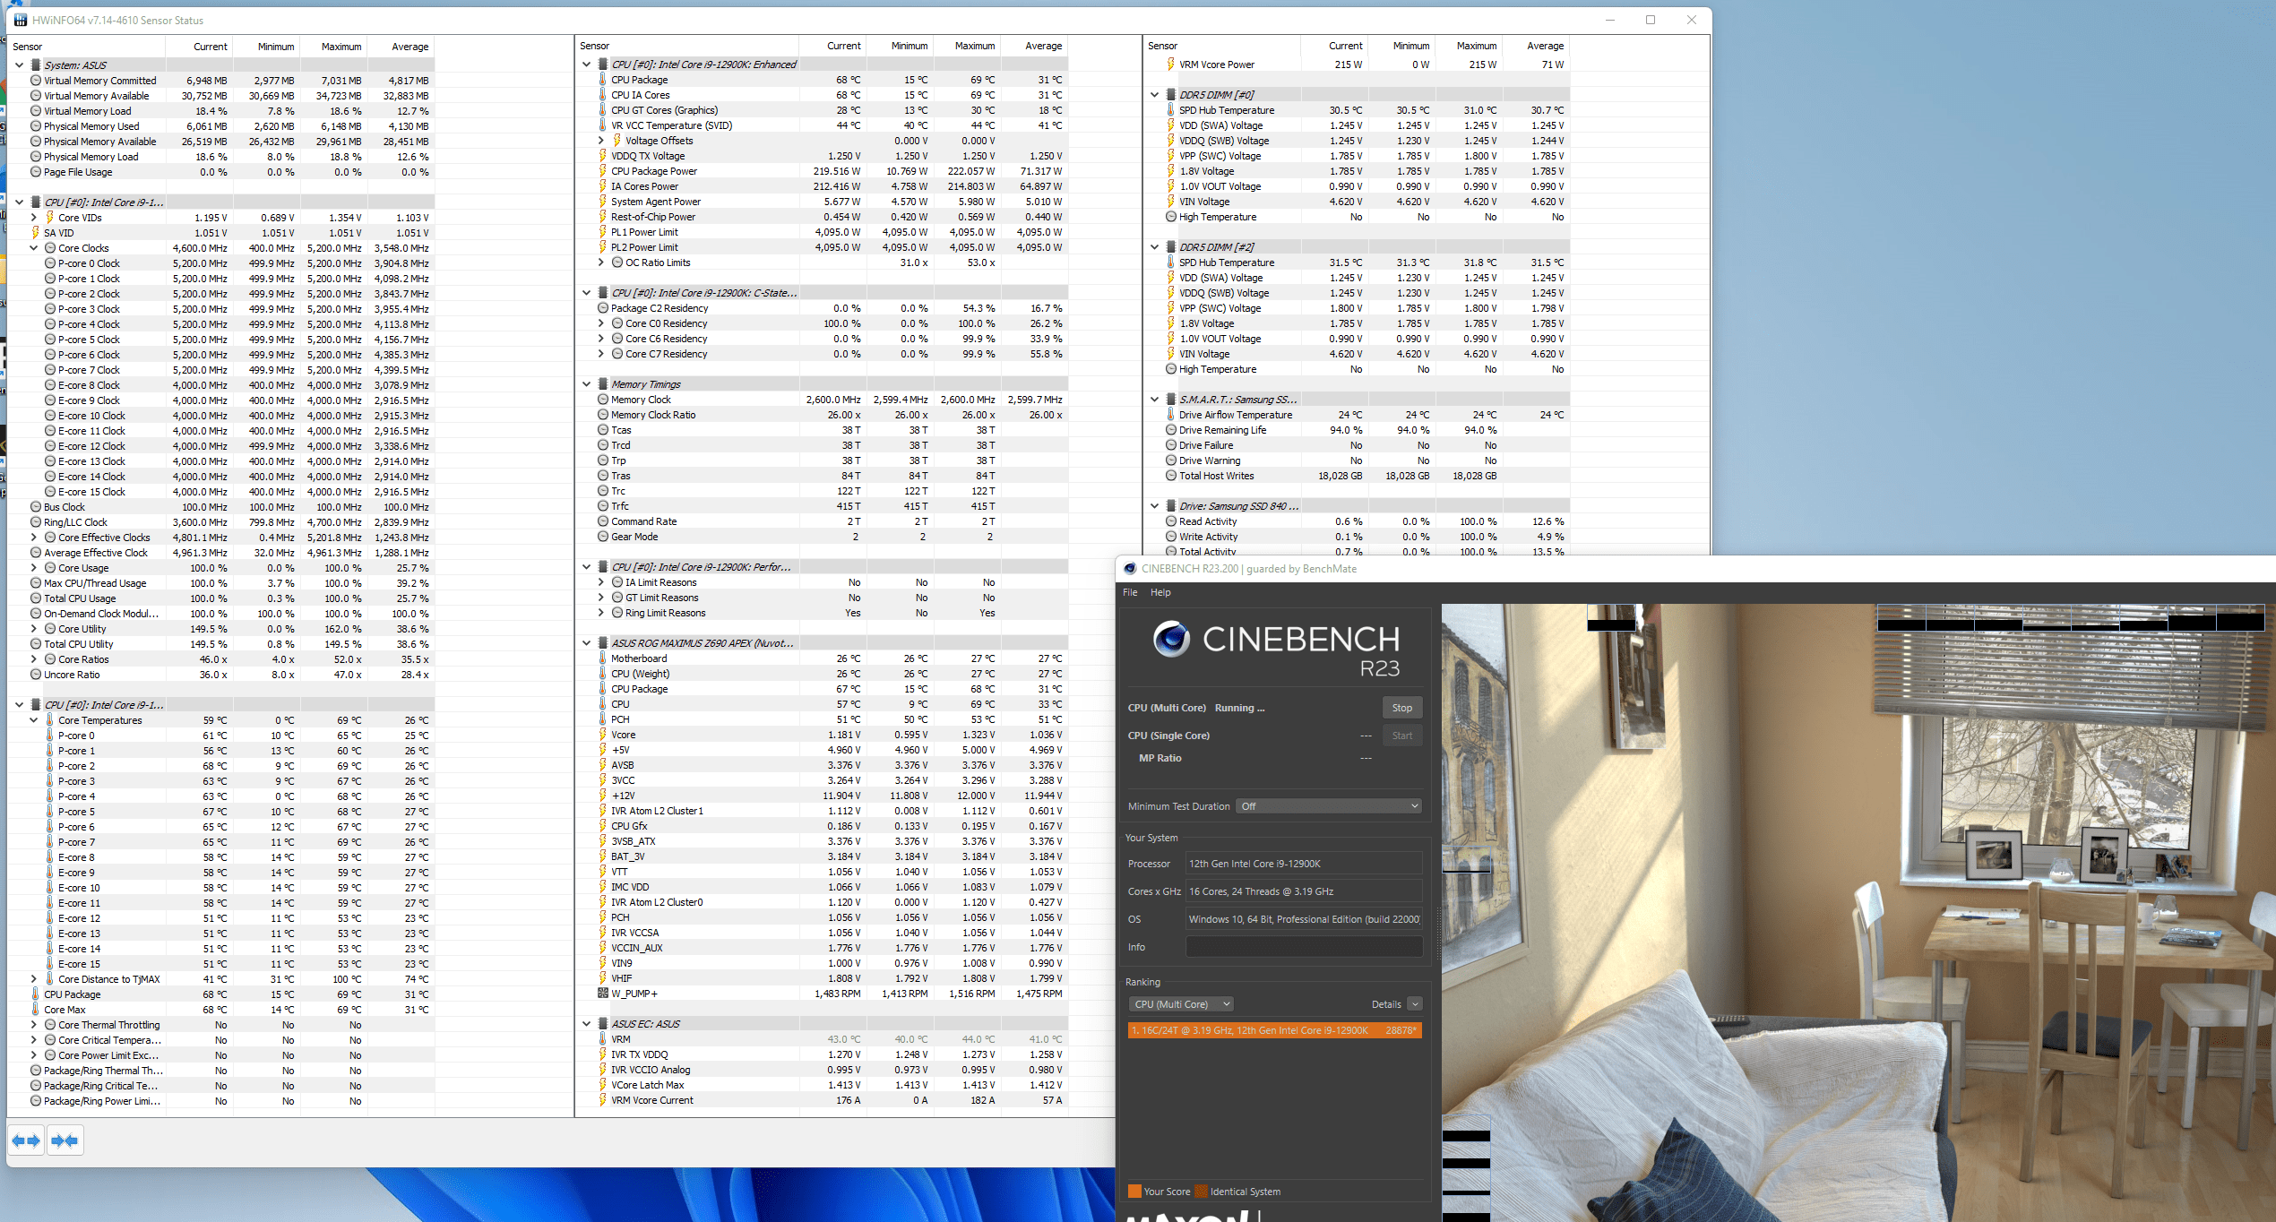2276x1222 pixels.
Task: Expand the Ring Limit Reasons row
Action: click(601, 613)
